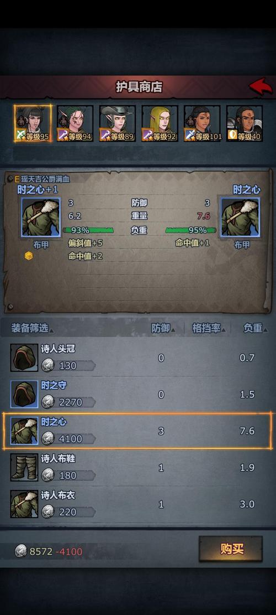Screen dimensions: 276x615
Task: Select the highlighted 时之心 row priced 4100
Action: point(137,431)
